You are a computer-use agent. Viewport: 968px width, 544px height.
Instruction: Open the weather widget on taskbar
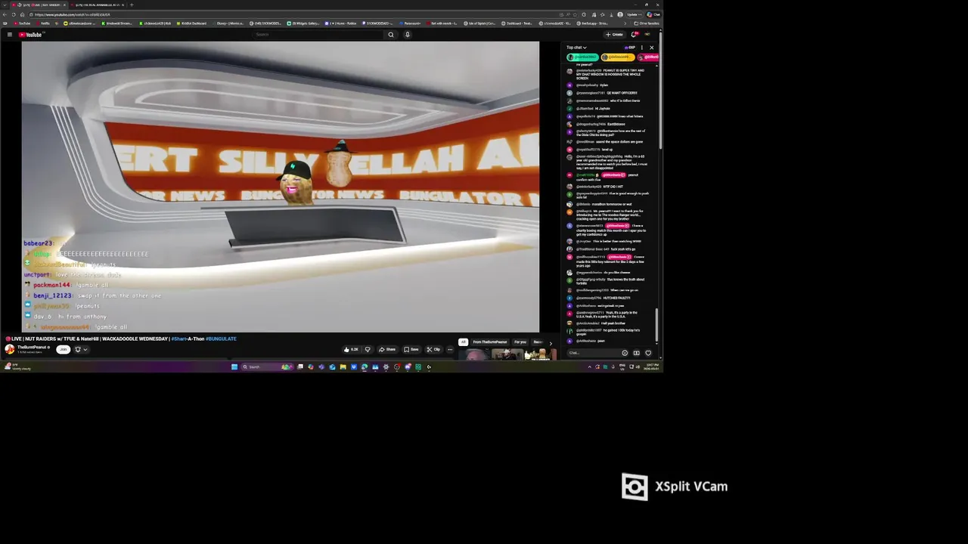(17, 367)
